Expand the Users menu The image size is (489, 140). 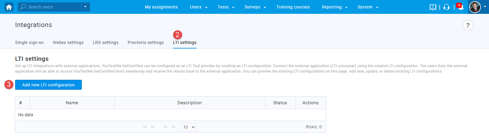click(198, 7)
